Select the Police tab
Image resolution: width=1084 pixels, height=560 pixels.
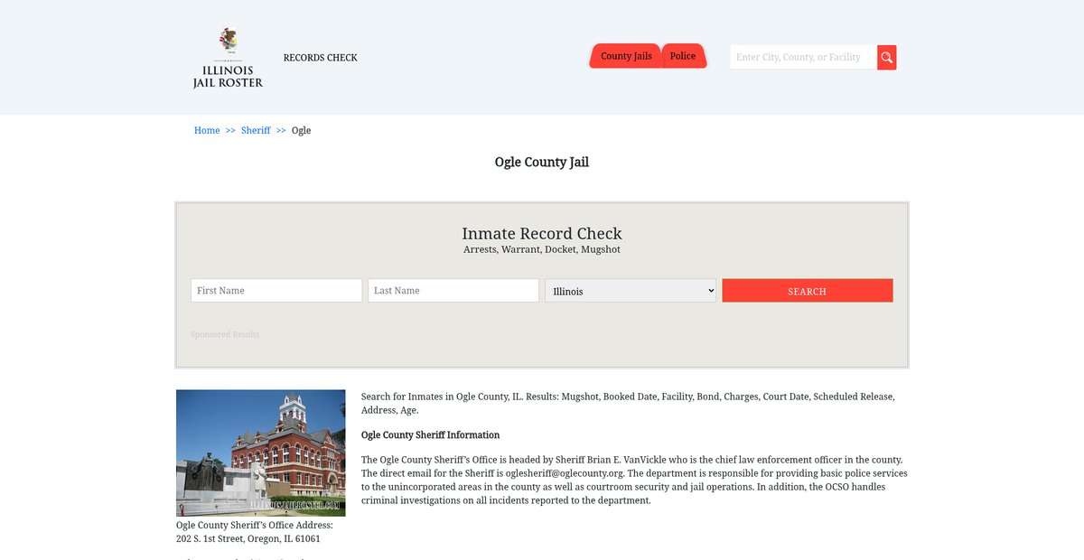(x=683, y=56)
